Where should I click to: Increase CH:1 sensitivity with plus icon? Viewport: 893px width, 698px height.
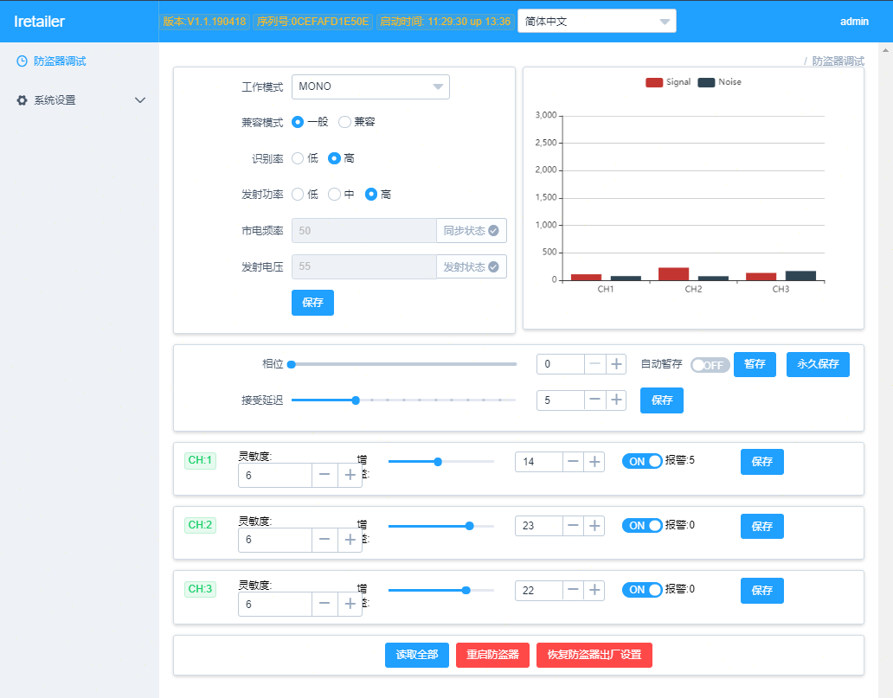pos(350,475)
